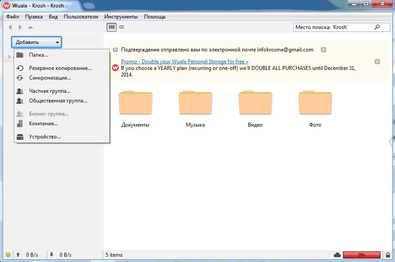Viewport: 395px width, 262px height.
Task: Click the back navigation arrow
Action: point(10,27)
